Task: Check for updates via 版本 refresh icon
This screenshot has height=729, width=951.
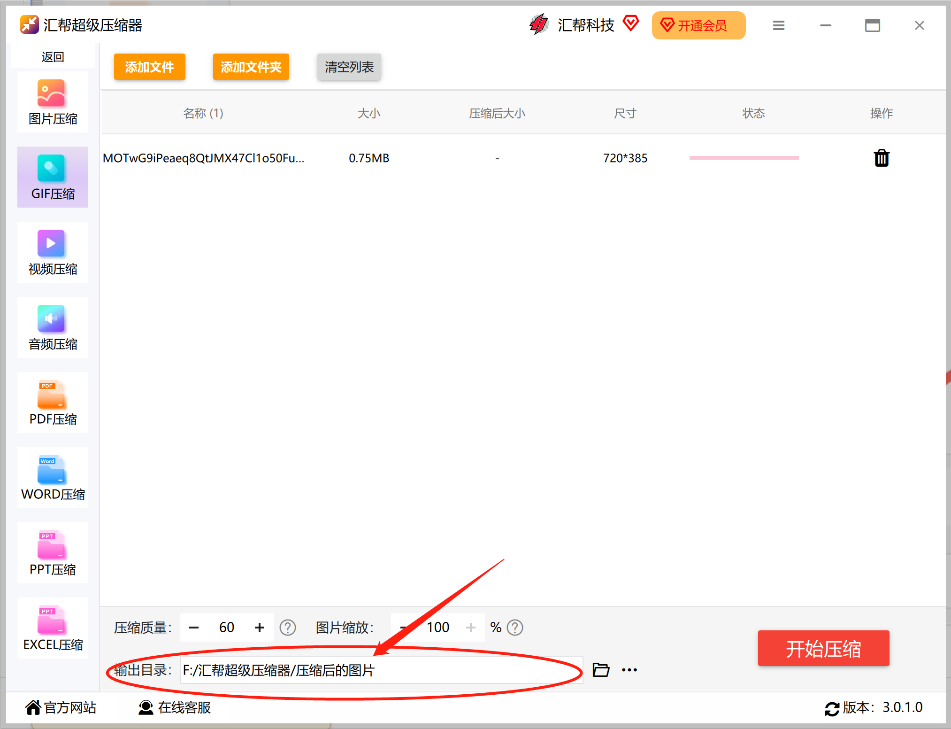Action: point(832,708)
